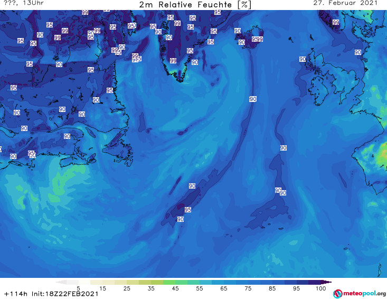Click the legend value "15"
The image size is (387, 299).
pos(102,288)
